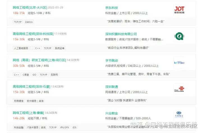Select the Zabbix skill tag
The image size is (202, 133).
click(x=29, y=22)
